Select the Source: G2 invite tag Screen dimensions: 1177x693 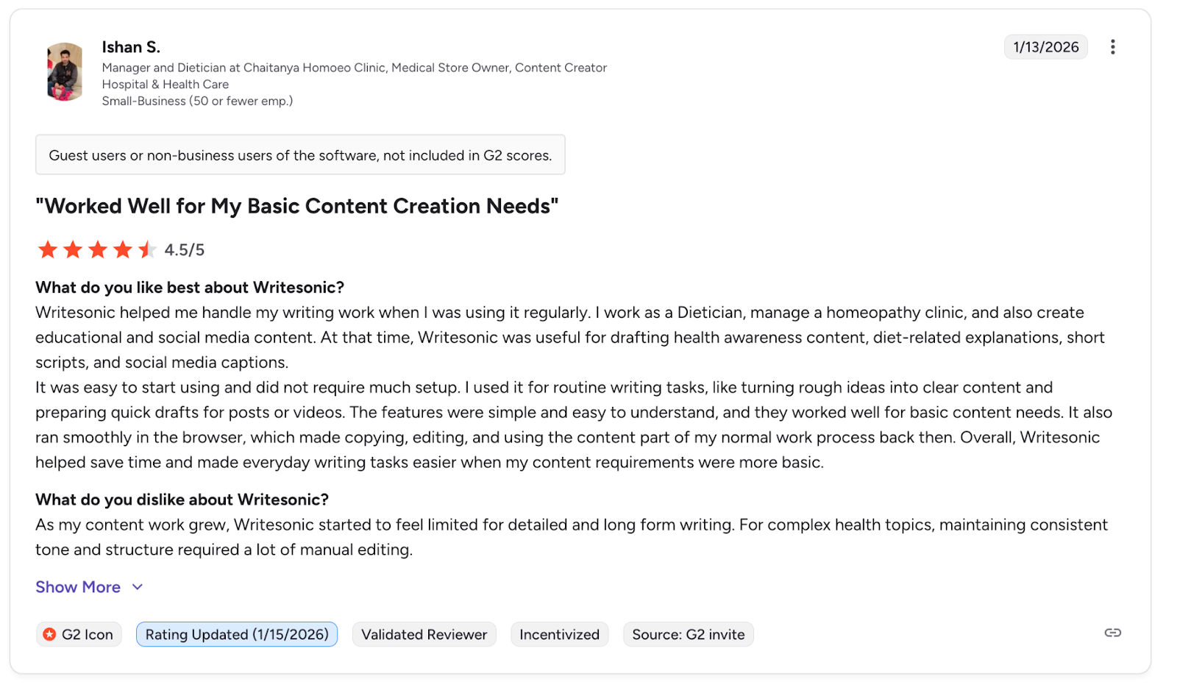click(689, 634)
